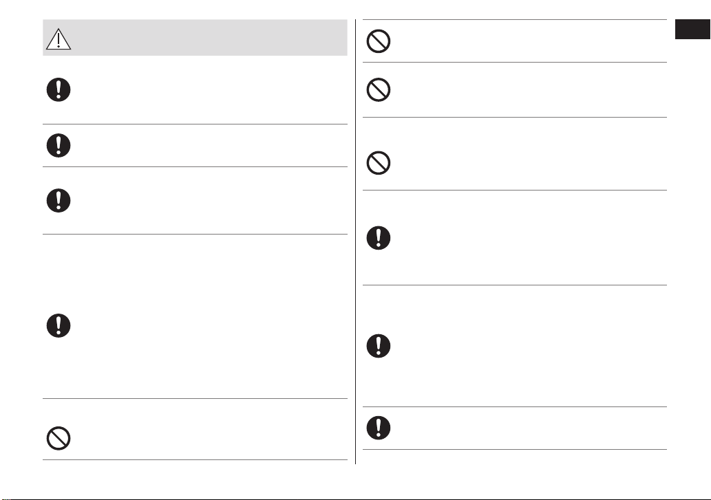This screenshot has width=711, height=500.
Task: Click the black tab at the top-right page edge
Action: 692,30
